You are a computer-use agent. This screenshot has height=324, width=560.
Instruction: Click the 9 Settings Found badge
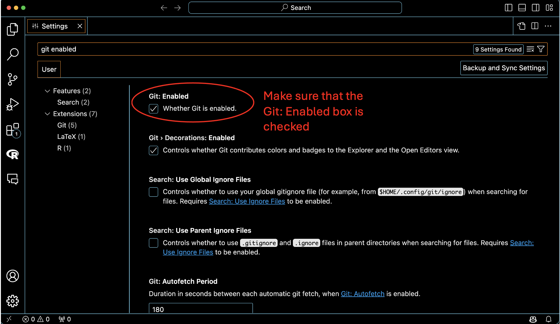tap(498, 49)
